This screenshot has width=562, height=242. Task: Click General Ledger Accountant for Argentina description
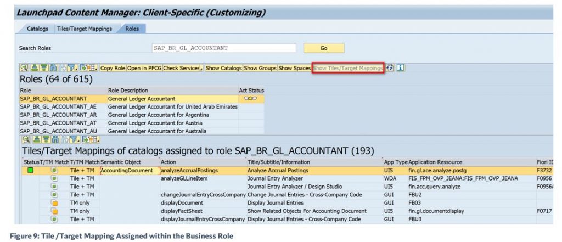coord(159,115)
